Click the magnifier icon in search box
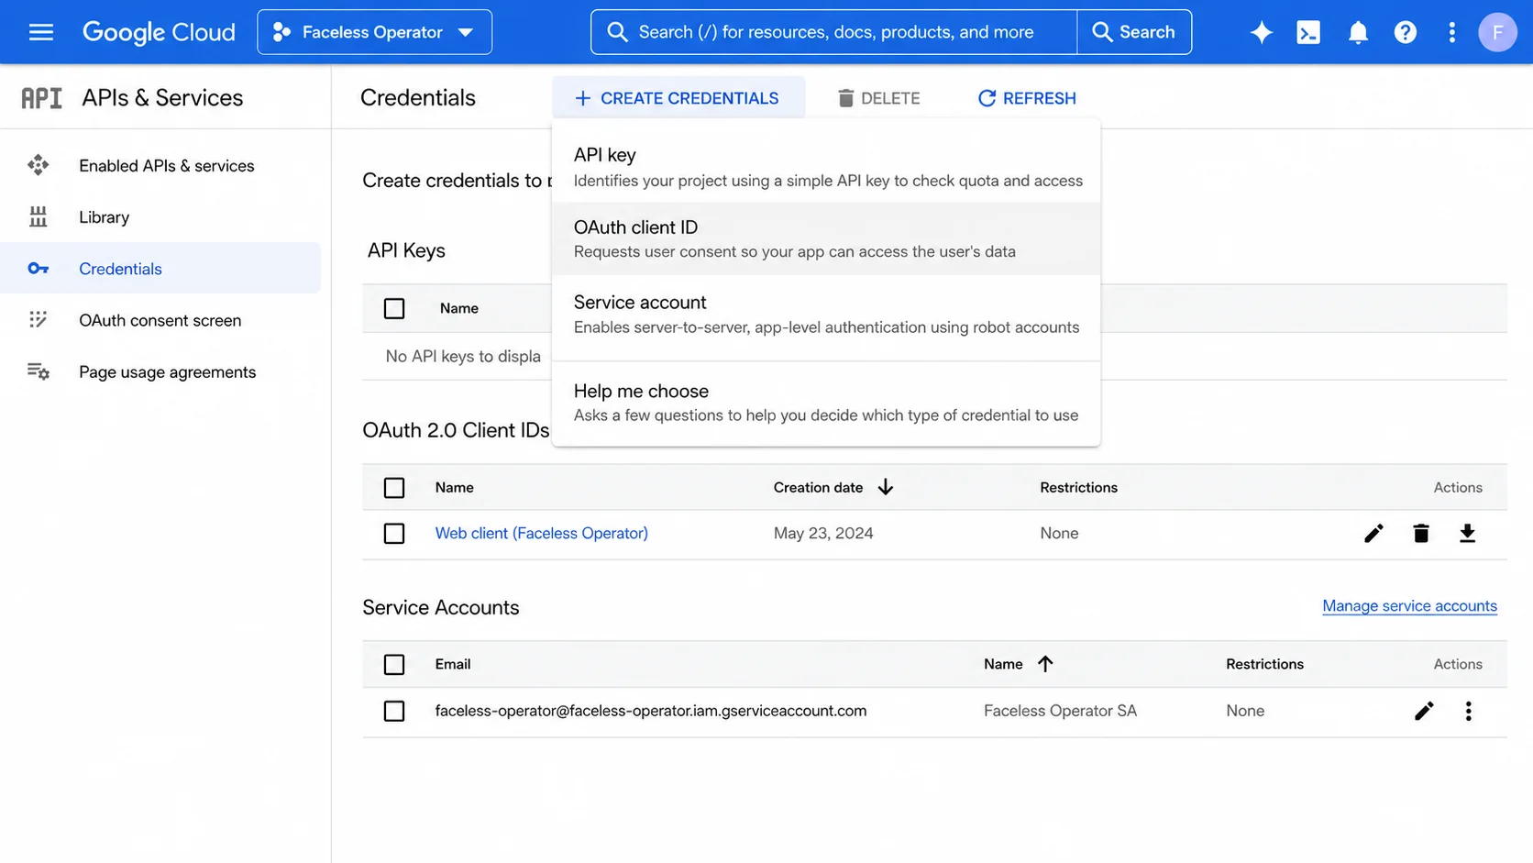 pos(617,32)
